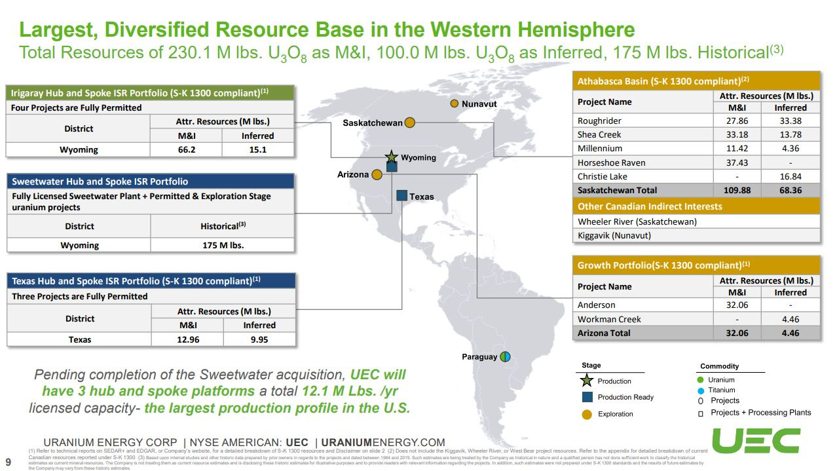This screenshot has height=471, width=837.
Task: Click the UEC logo in the corner
Action: point(755,441)
